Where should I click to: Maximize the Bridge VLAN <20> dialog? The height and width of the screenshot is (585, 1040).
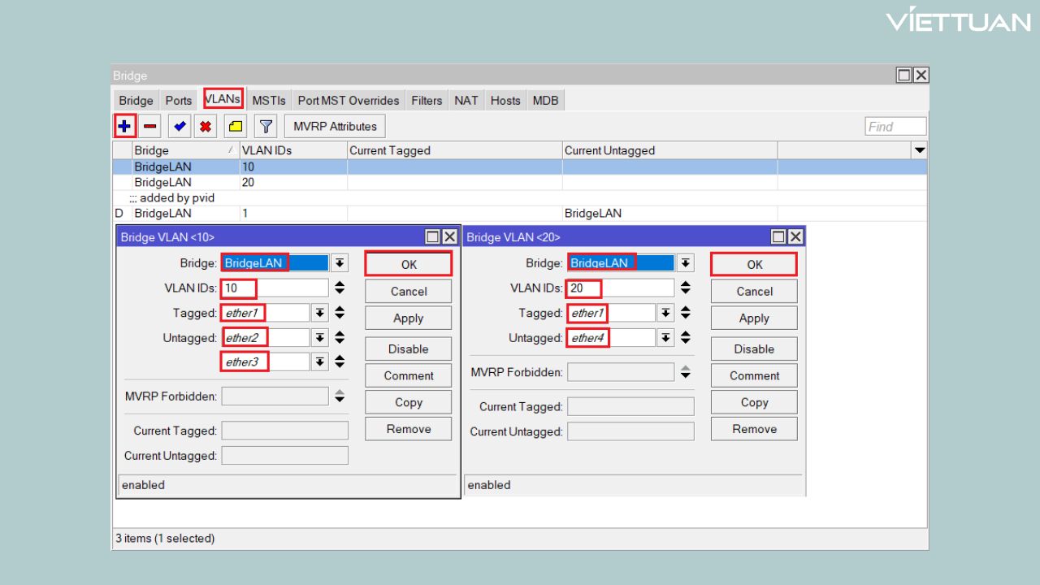(779, 237)
